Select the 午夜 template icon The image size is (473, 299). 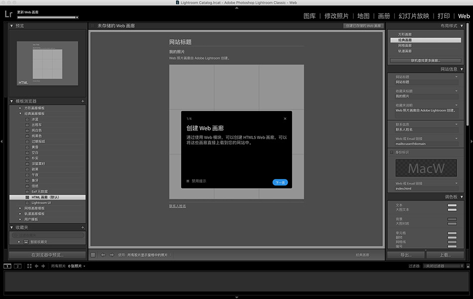pos(27,175)
